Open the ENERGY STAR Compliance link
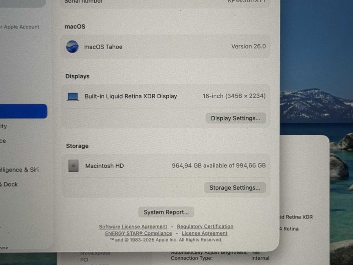 (138, 233)
